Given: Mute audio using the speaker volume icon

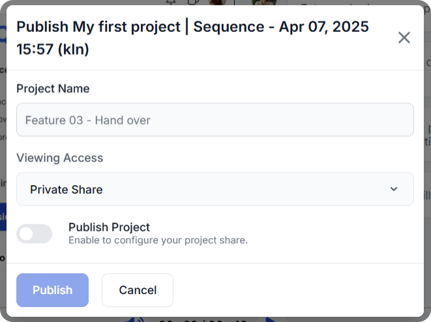Looking at the screenshot, I should (135, 320).
